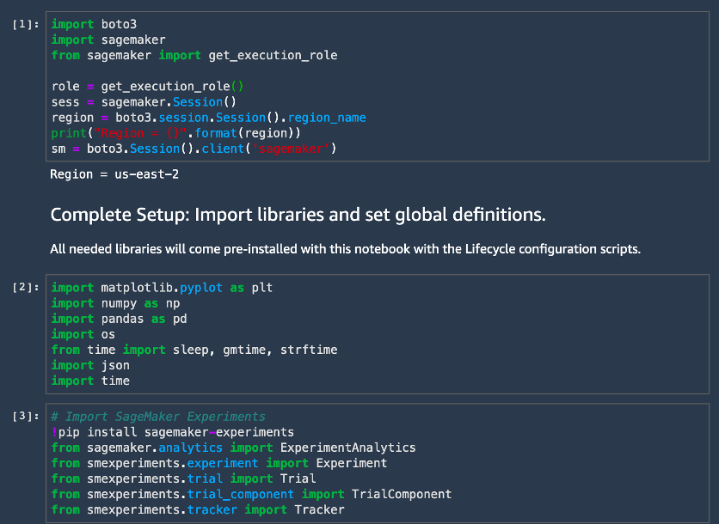
Task: Click 'import pandas as pd' line
Action: [120, 319]
